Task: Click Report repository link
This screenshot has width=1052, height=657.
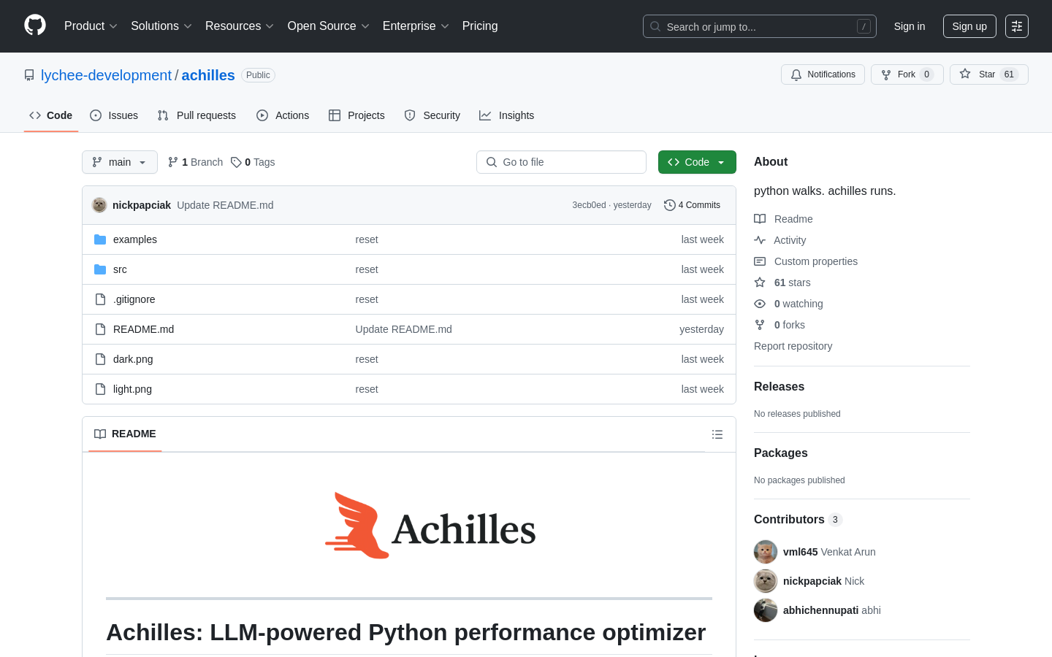Action: tap(793, 346)
